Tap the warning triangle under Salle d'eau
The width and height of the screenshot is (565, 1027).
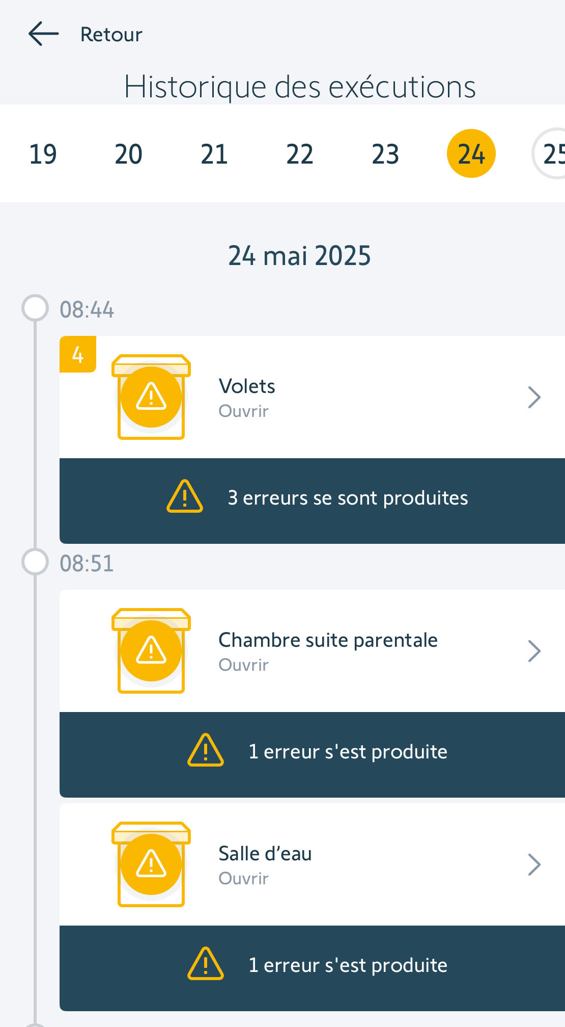(206, 964)
